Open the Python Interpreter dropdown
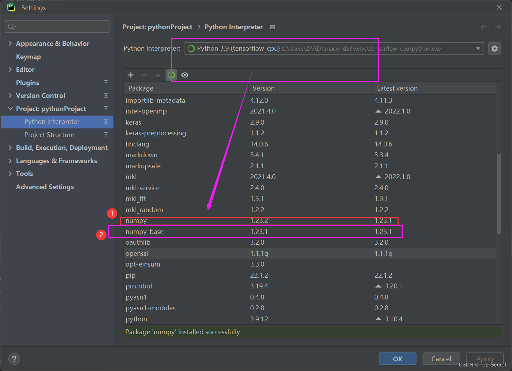 tap(334, 49)
